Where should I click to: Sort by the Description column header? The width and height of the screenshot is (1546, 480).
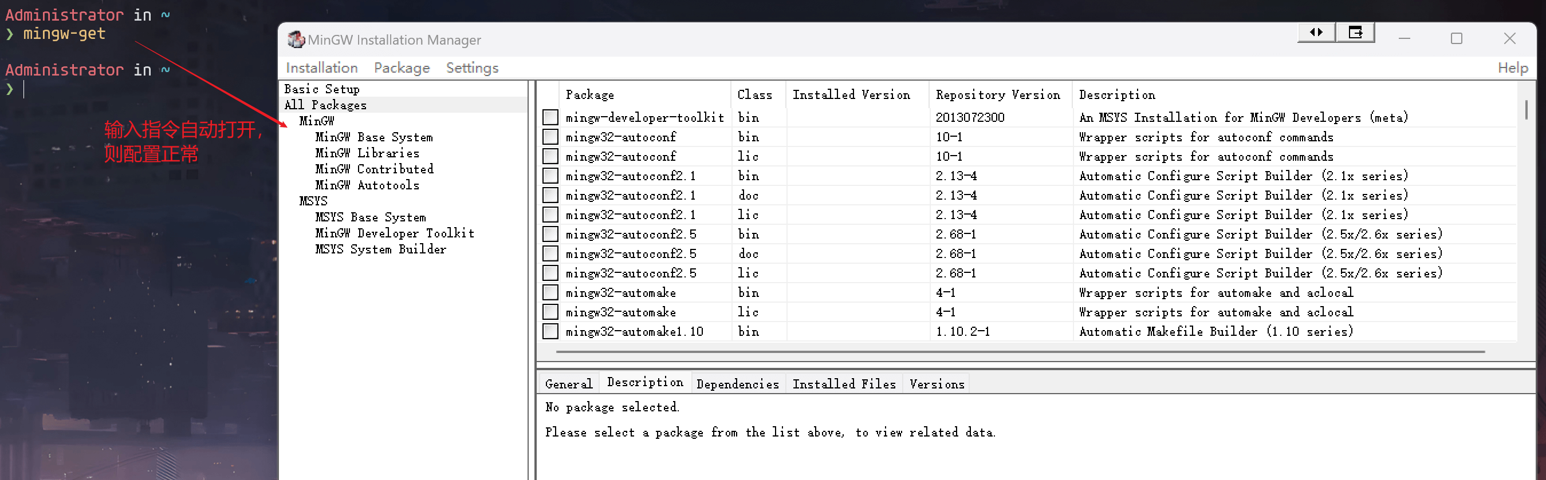point(1295,94)
